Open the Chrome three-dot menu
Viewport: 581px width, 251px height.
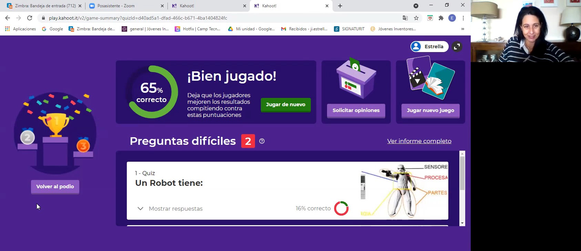[x=463, y=18]
